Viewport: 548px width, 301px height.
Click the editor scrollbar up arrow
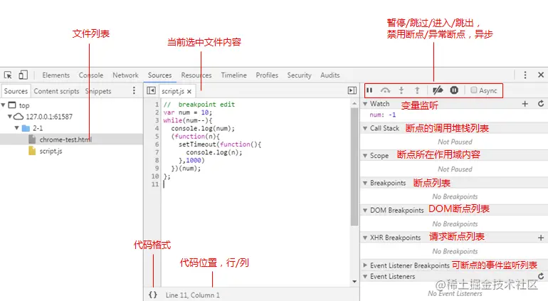click(x=354, y=103)
